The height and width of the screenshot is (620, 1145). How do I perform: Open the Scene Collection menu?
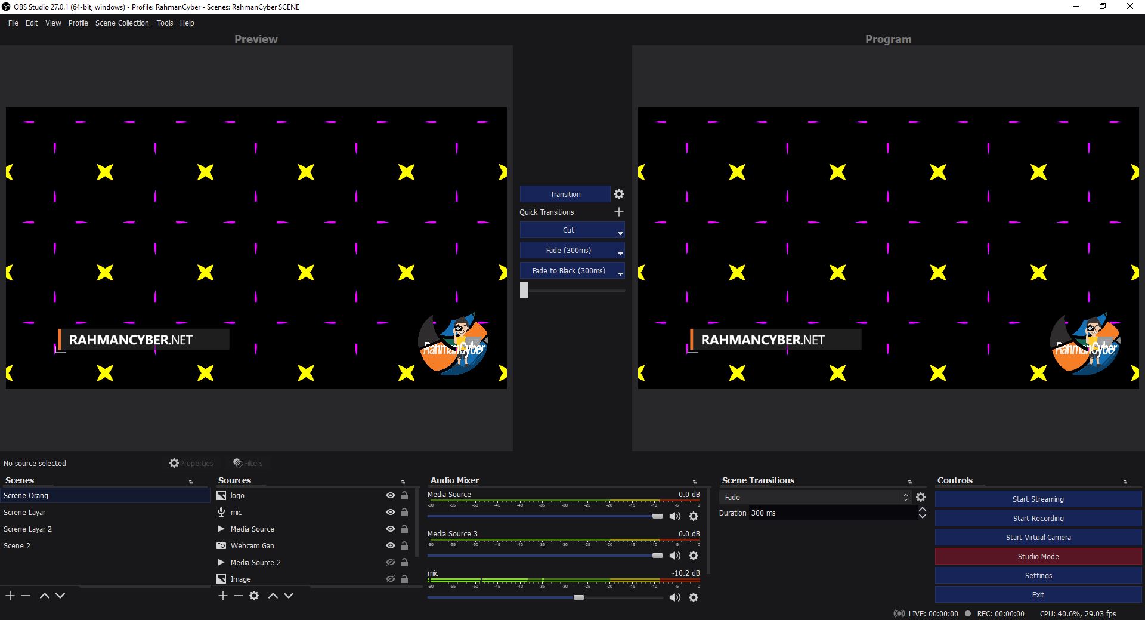pyautogui.click(x=122, y=23)
